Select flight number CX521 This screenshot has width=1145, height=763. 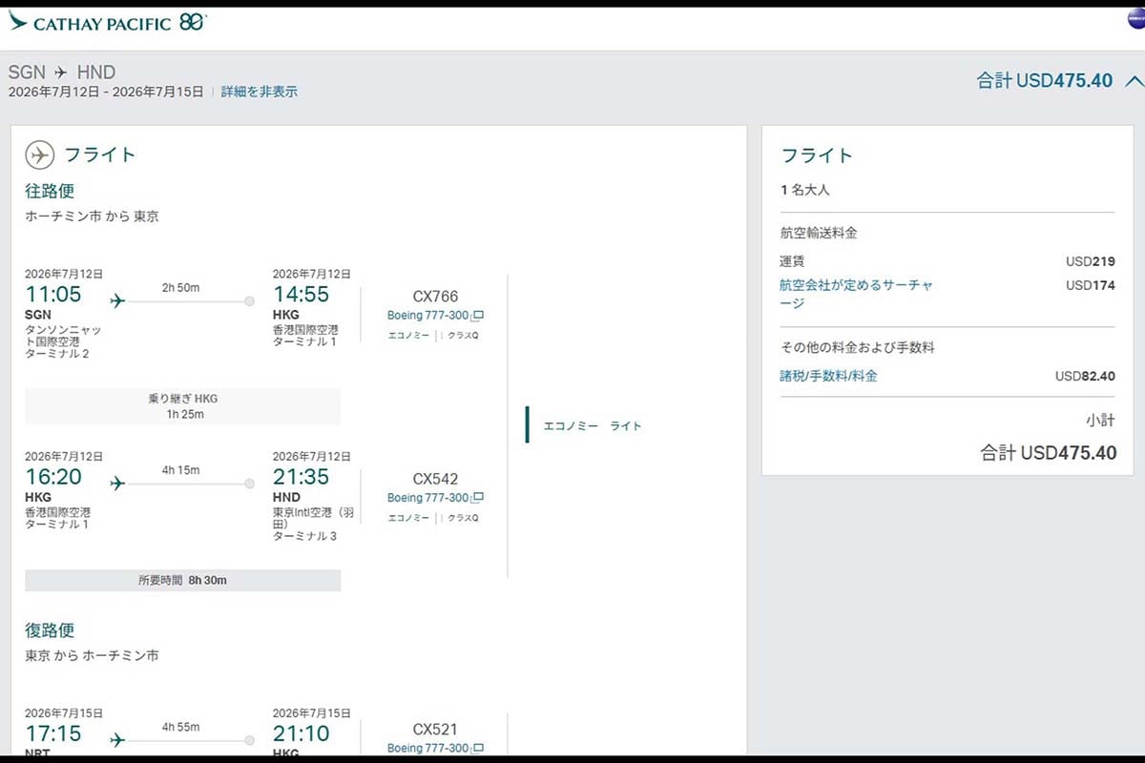[435, 730]
